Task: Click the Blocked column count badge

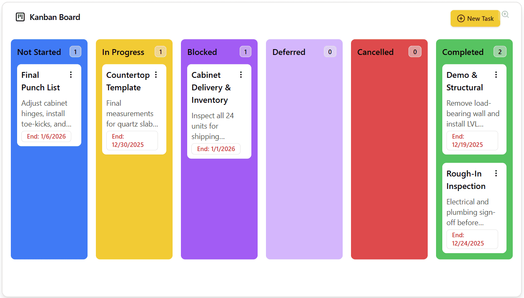Action: click(246, 52)
